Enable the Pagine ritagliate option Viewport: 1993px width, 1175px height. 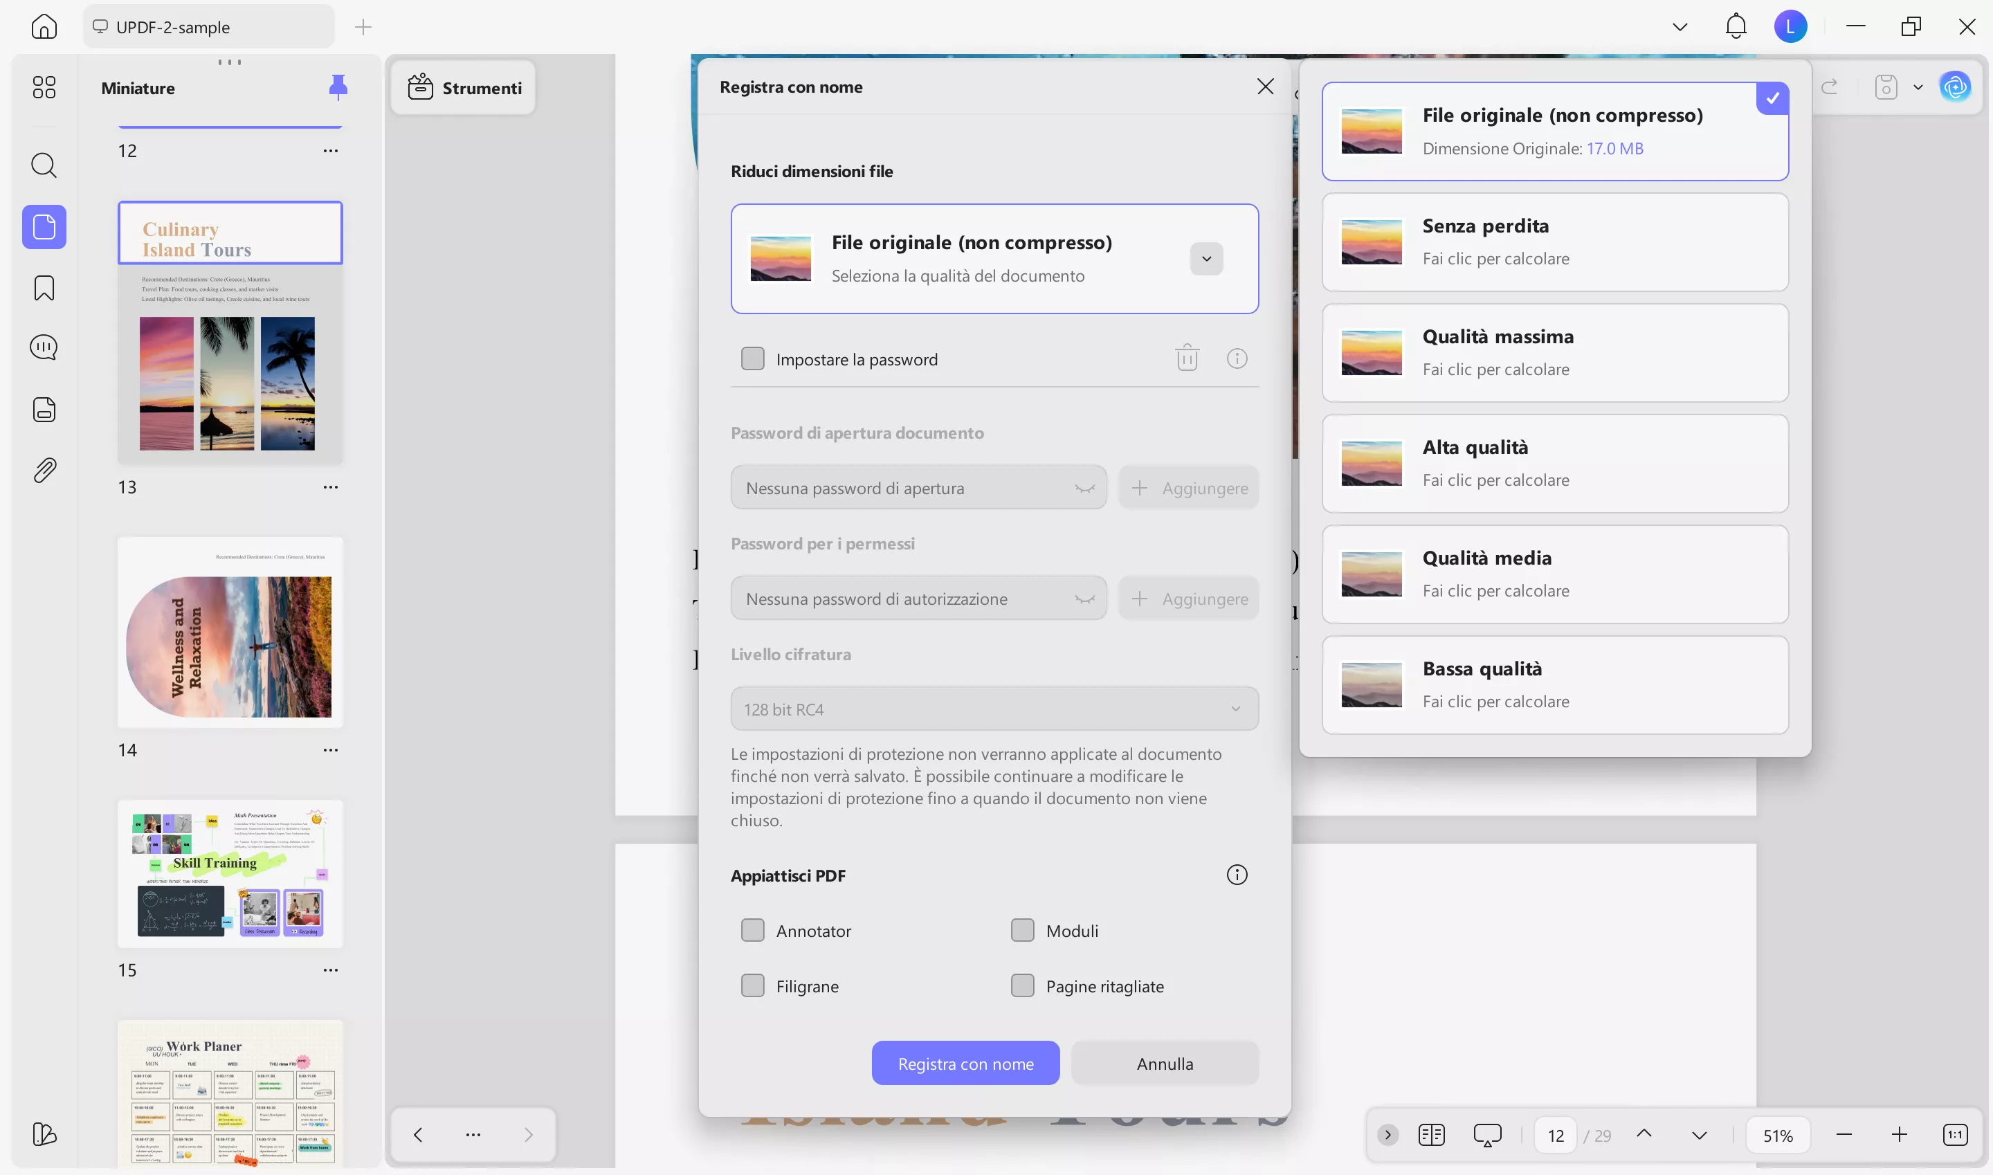tap(1022, 985)
